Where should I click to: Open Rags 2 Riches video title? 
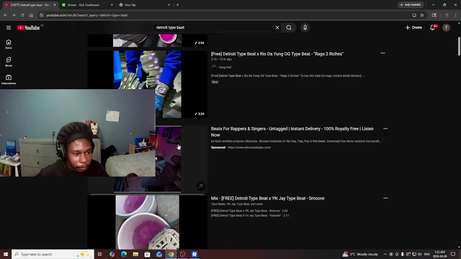tap(277, 54)
